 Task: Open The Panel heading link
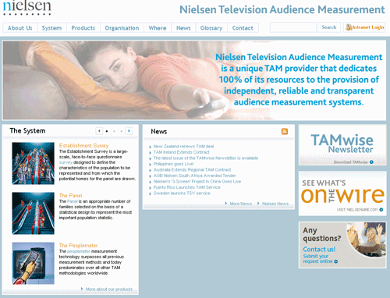[70, 196]
